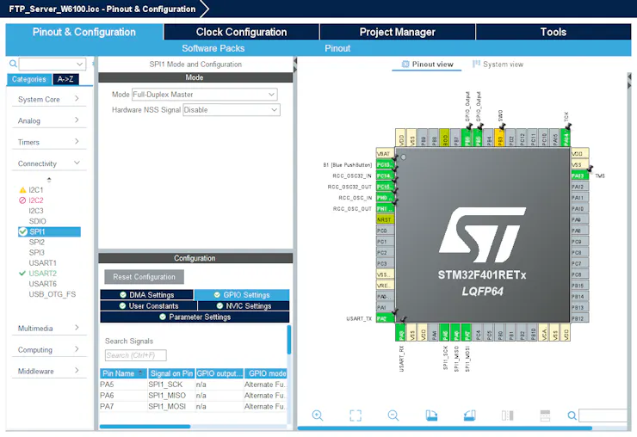Click the PA12 pin on chip

pos(579,187)
